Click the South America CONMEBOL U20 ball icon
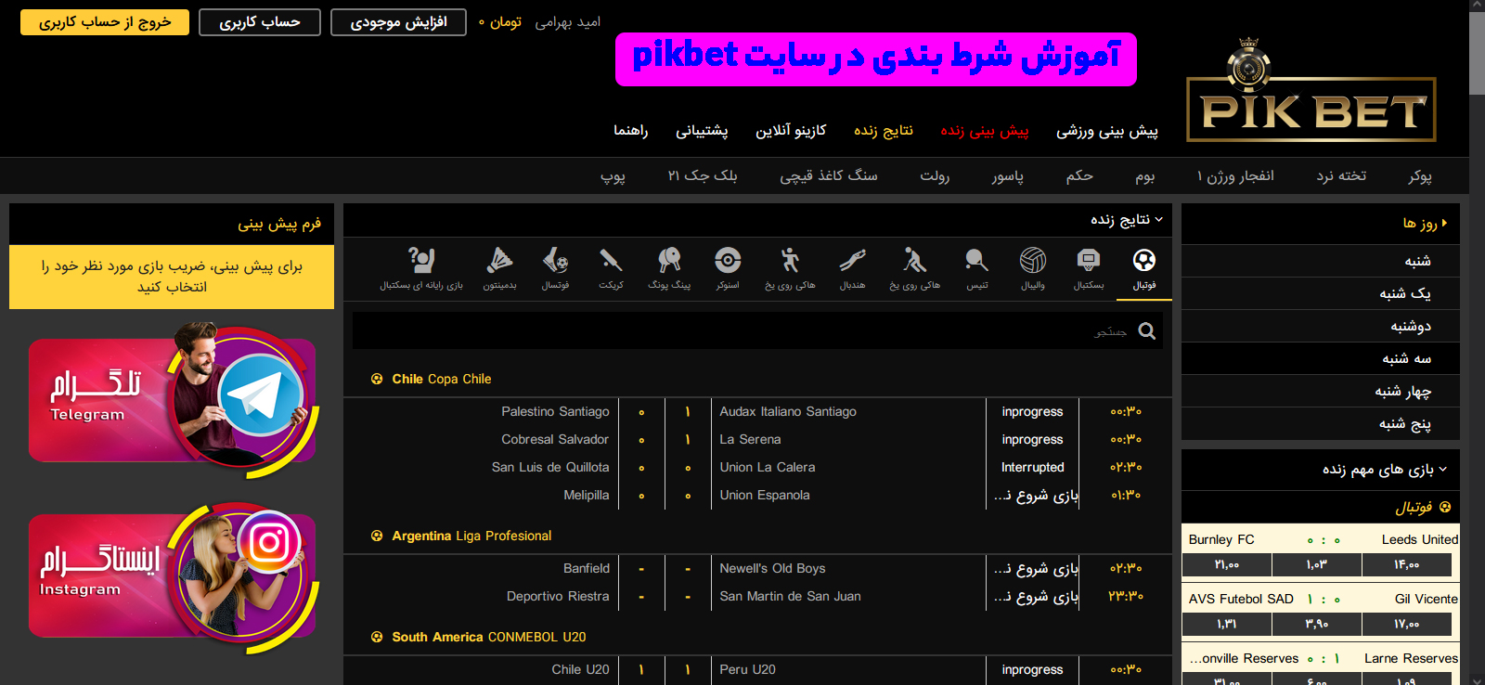This screenshot has width=1485, height=685. 377,637
